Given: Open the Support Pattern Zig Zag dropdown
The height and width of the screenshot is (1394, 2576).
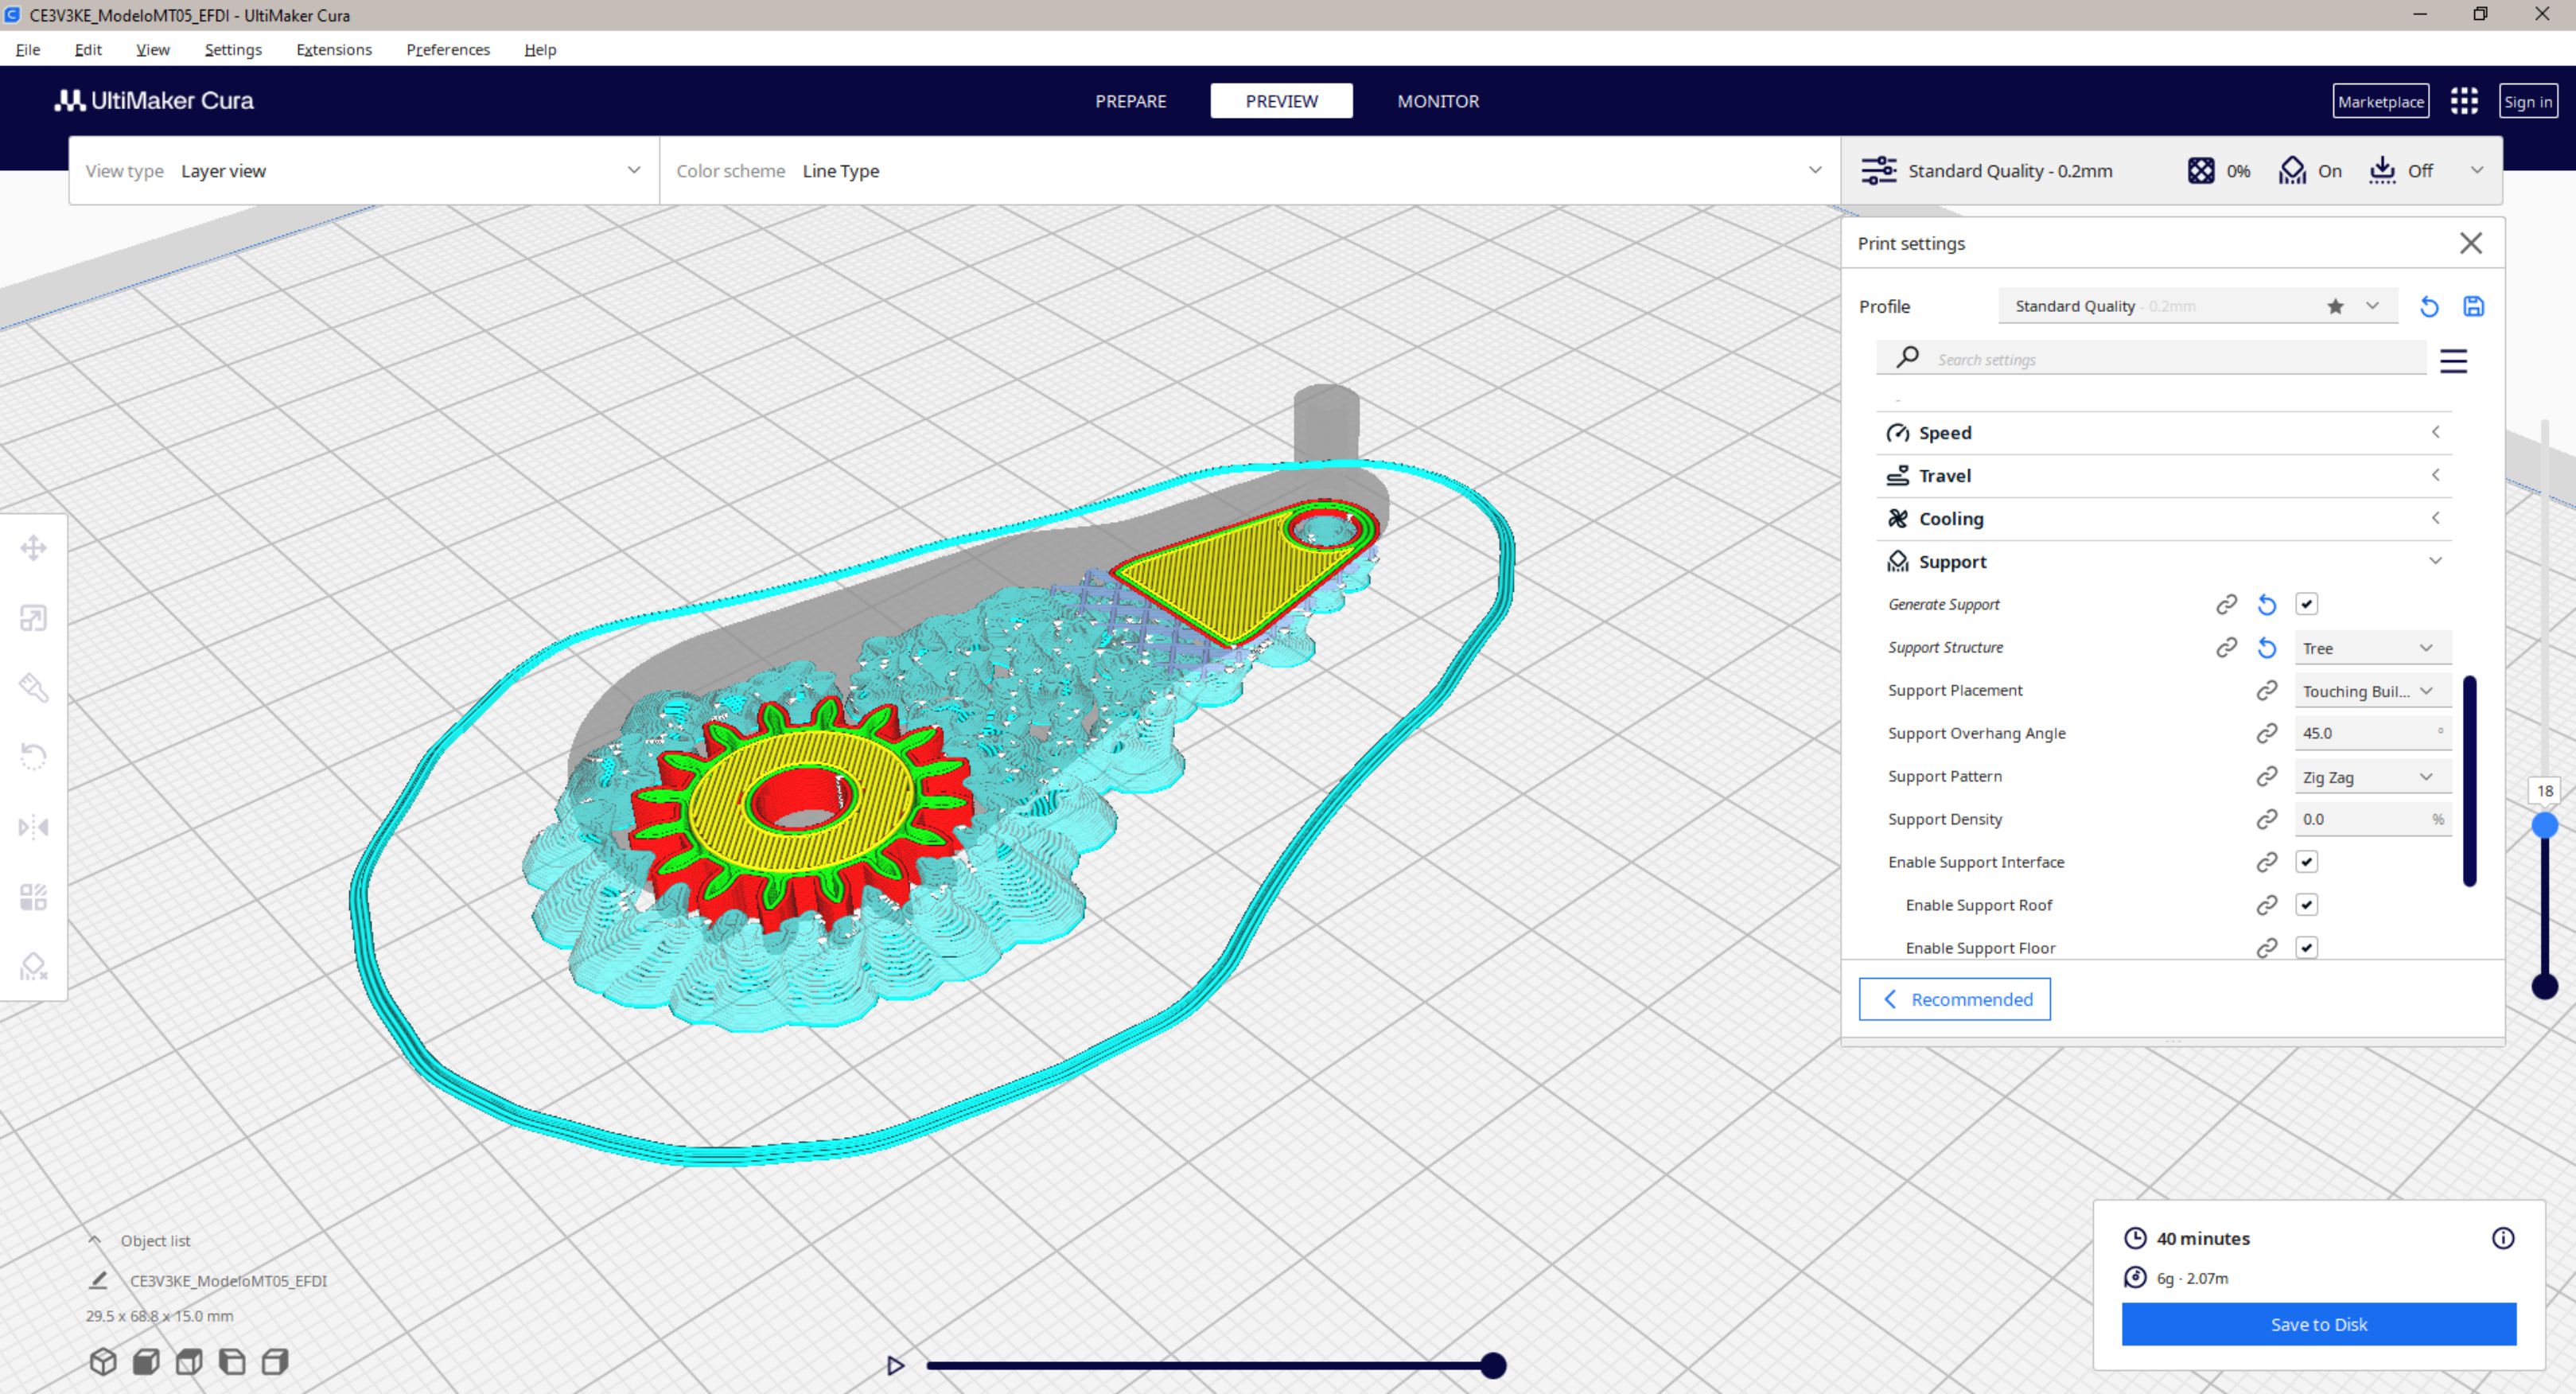Looking at the screenshot, I should [x=2371, y=777].
